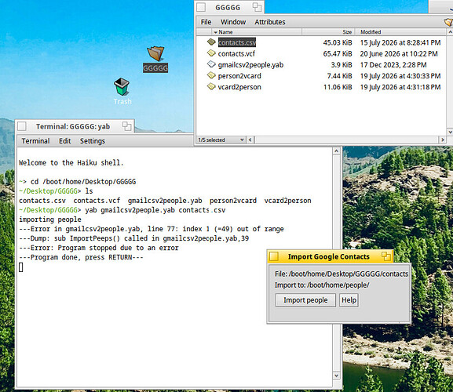Viewport: 453px width, 392px height.
Task: Open the 1/5 selected status dropdown
Action: point(221,140)
